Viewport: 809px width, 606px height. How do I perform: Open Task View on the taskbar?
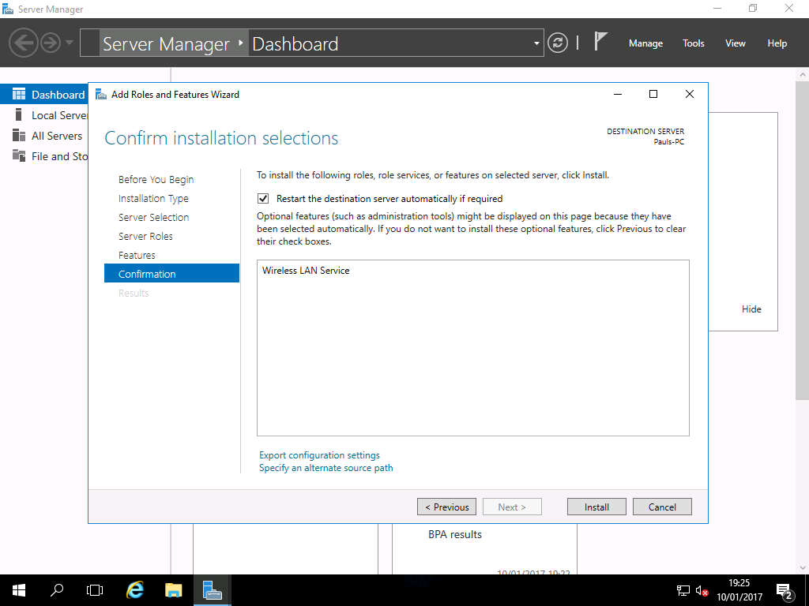(95, 590)
